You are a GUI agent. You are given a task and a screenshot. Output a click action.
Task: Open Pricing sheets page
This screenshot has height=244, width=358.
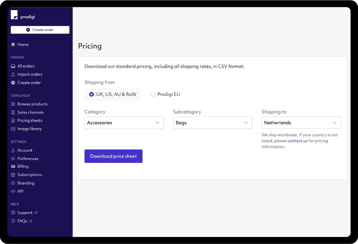click(x=26, y=120)
